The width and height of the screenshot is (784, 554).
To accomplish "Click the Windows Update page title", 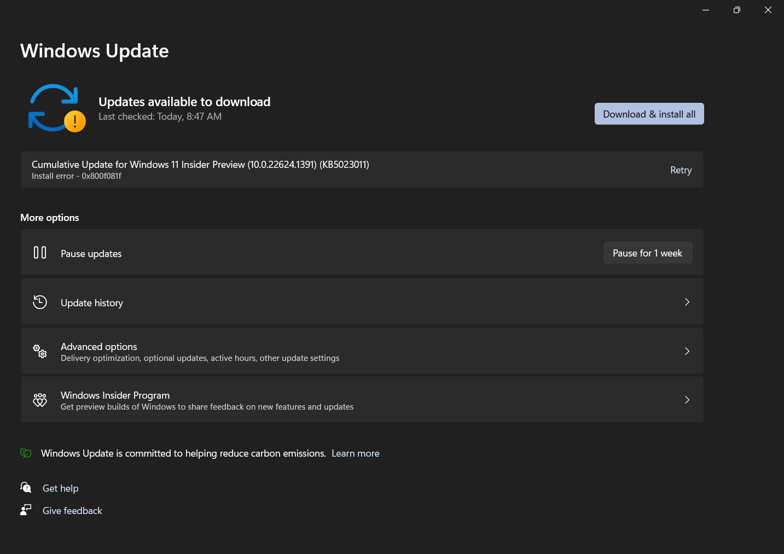I will tap(94, 51).
